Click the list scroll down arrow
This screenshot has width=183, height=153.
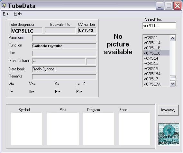(x=173, y=84)
